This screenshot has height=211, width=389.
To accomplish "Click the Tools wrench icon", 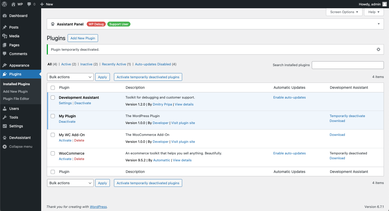I will click(5, 117).
